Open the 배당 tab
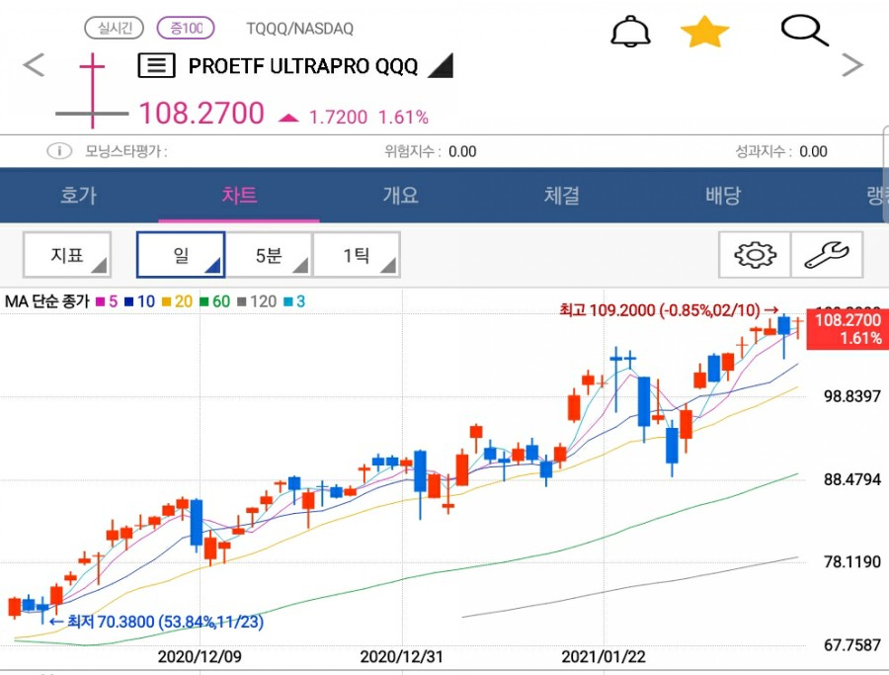This screenshot has height=675, width=889. tap(723, 195)
